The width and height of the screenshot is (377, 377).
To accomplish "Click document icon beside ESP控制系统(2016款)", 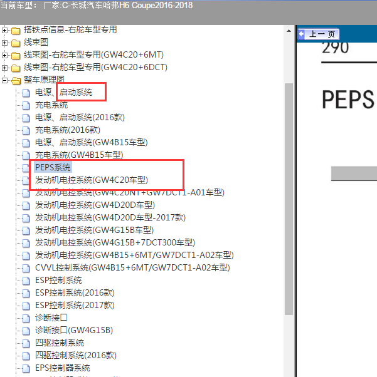I will (26, 293).
